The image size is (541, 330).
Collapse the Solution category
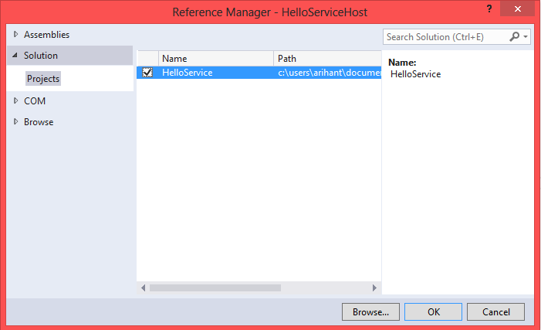pyautogui.click(x=15, y=56)
